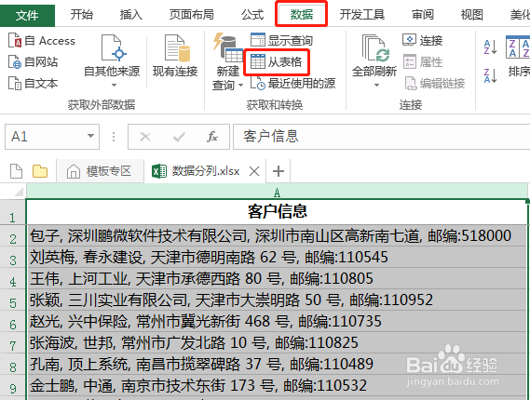
Task: Open the 文件 (File) menu
Action: [x=27, y=15]
